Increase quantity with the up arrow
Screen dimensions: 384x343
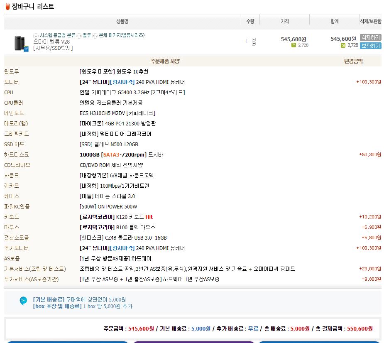pyautogui.click(x=254, y=39)
